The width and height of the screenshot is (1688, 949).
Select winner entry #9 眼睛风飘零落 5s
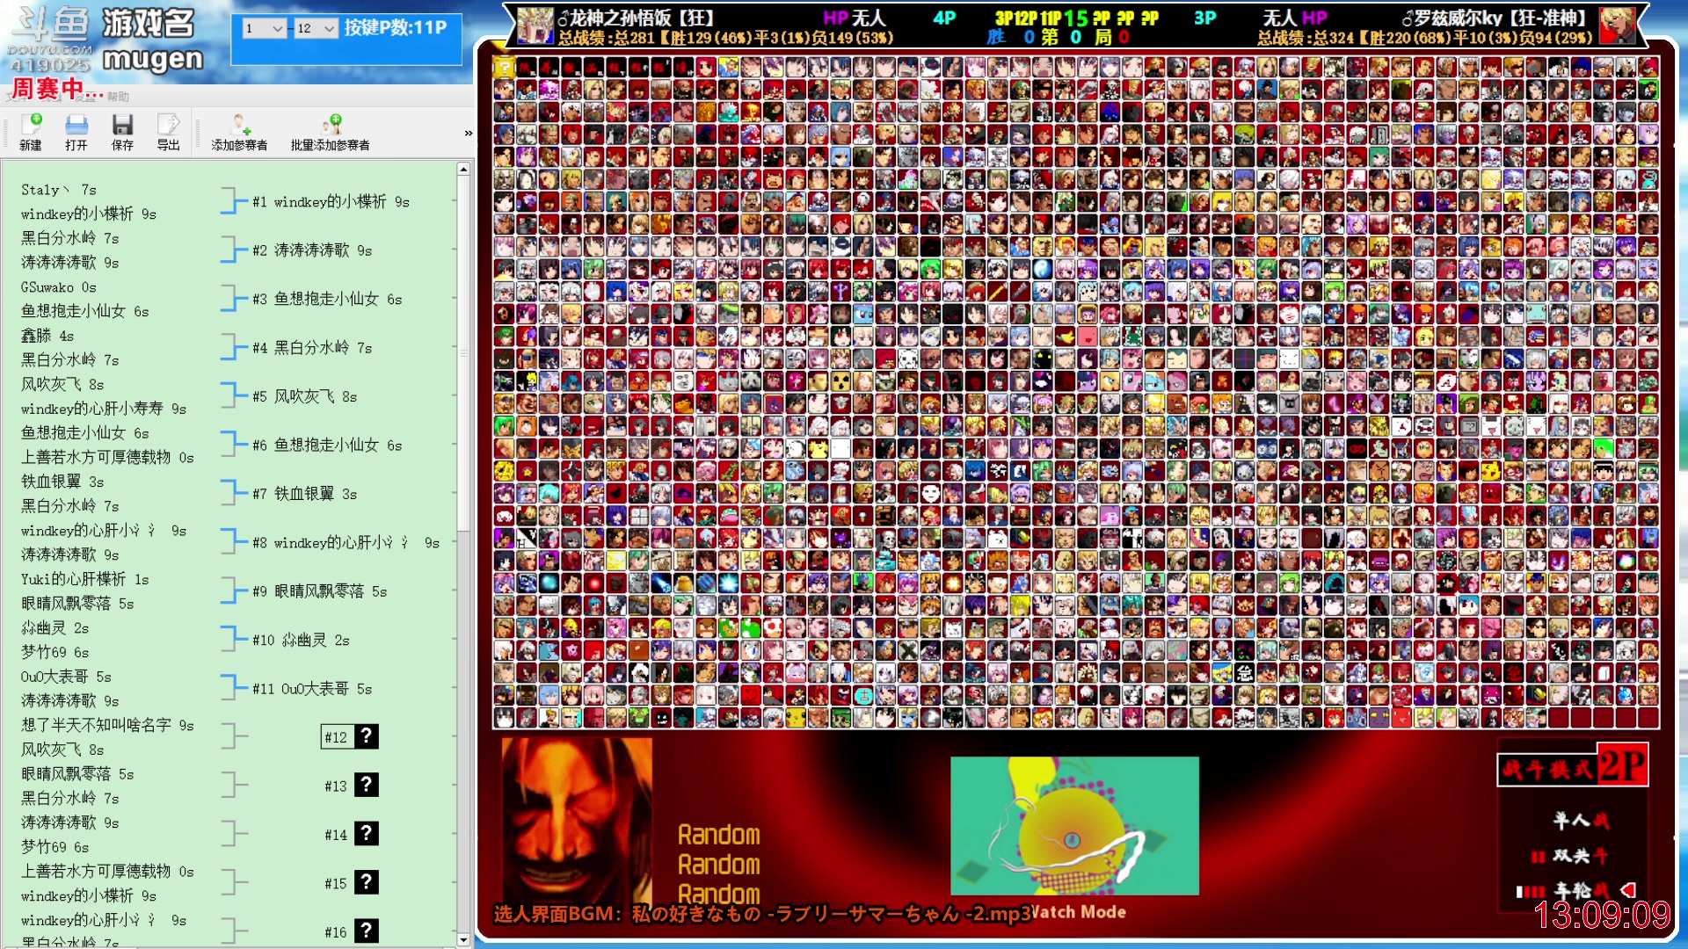[320, 592]
